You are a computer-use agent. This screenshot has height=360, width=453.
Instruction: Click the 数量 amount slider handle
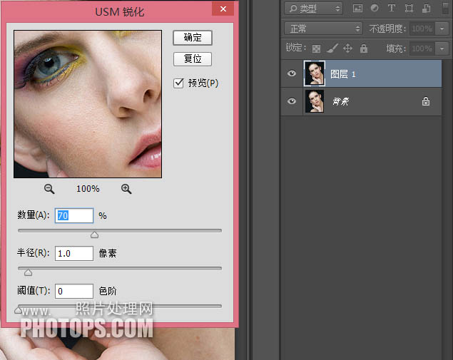point(94,235)
